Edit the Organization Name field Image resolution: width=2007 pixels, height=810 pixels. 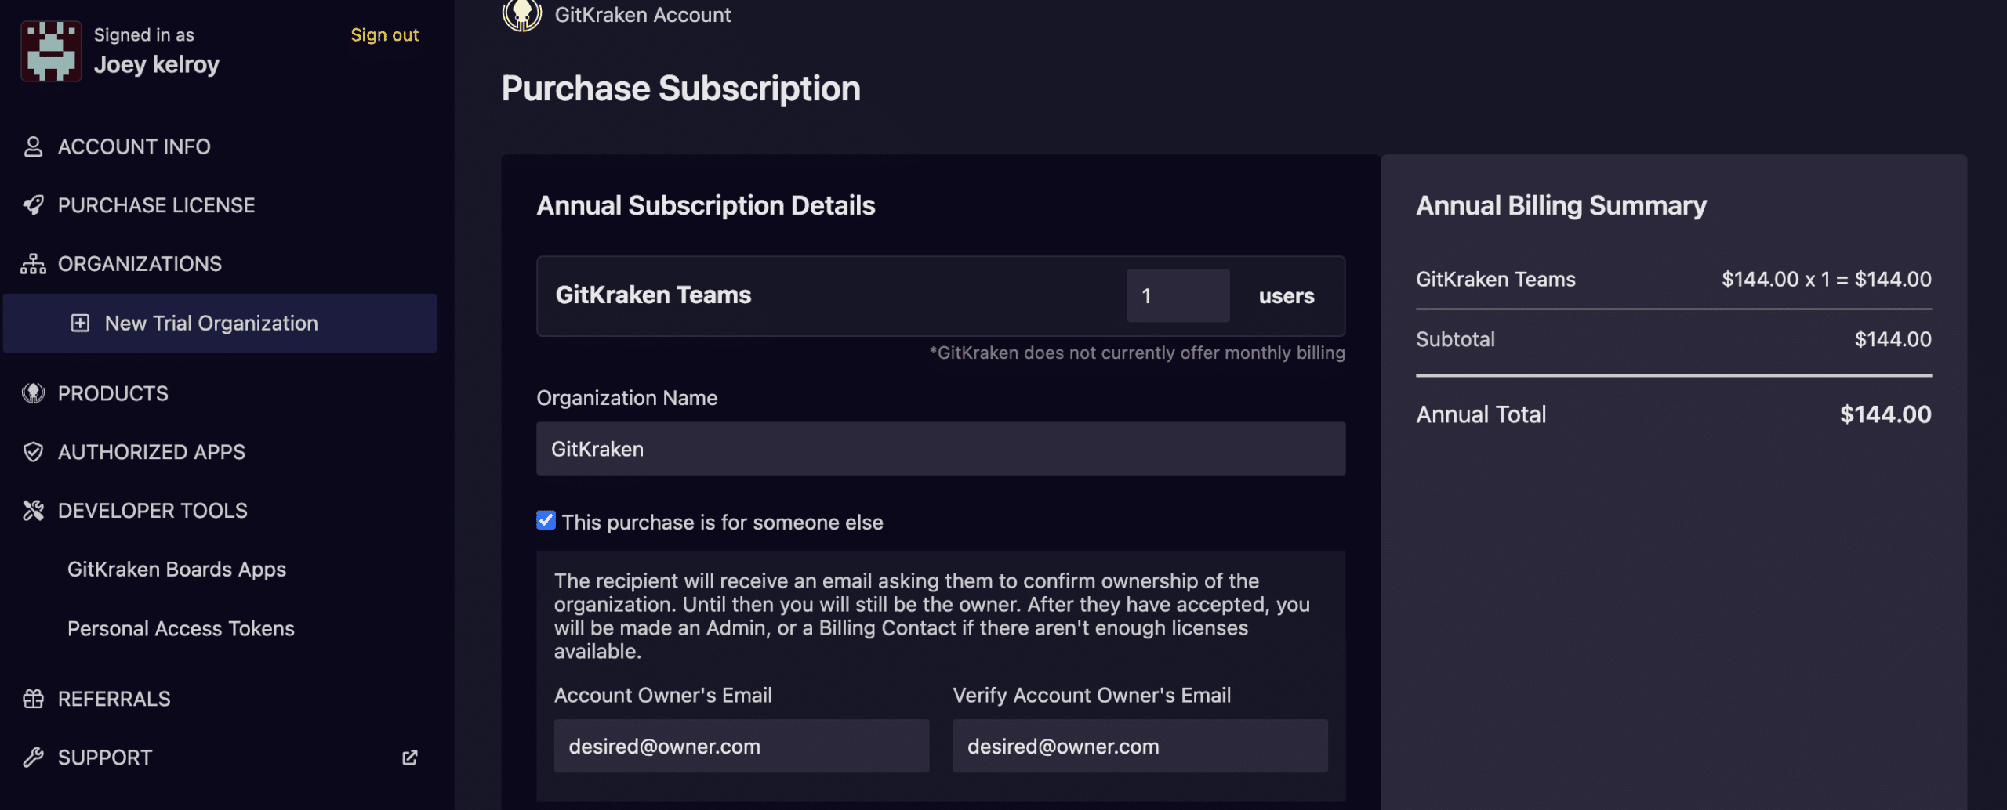940,448
